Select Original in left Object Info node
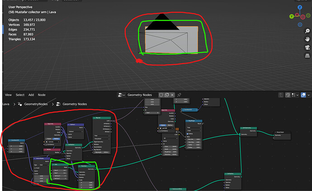The image size is (312, 191). (49, 139)
